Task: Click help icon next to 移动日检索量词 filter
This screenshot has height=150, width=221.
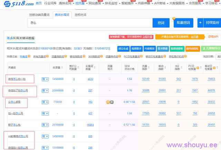Action: pos(164,57)
